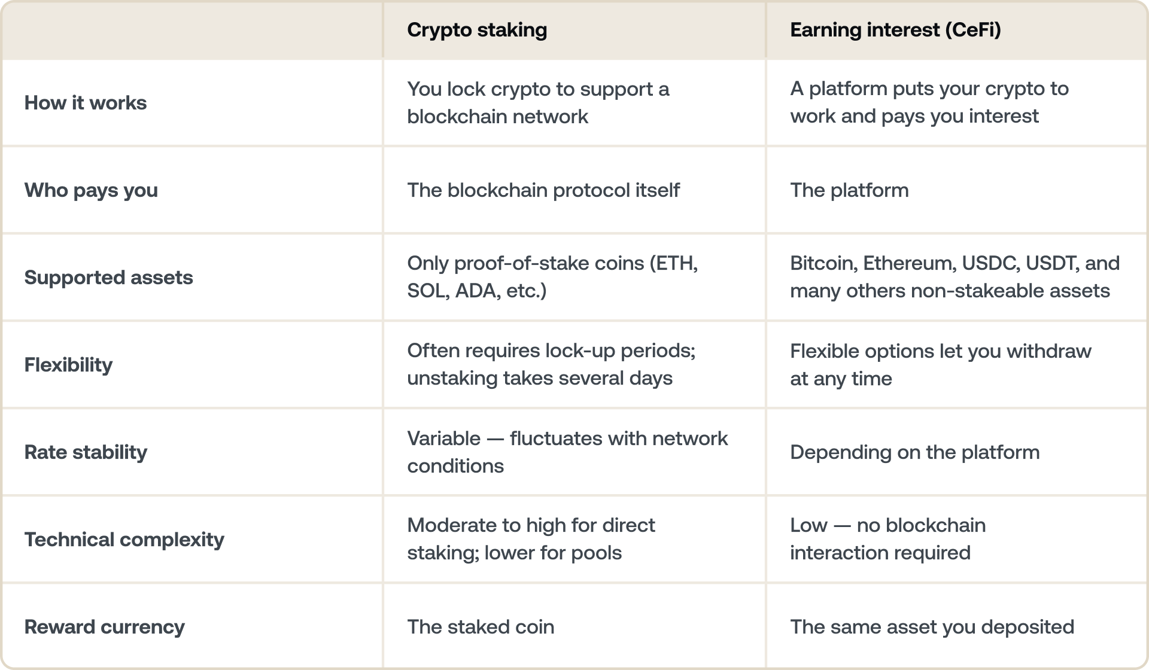Select 'Moderate to high for direct staking' cell

pos(531,539)
